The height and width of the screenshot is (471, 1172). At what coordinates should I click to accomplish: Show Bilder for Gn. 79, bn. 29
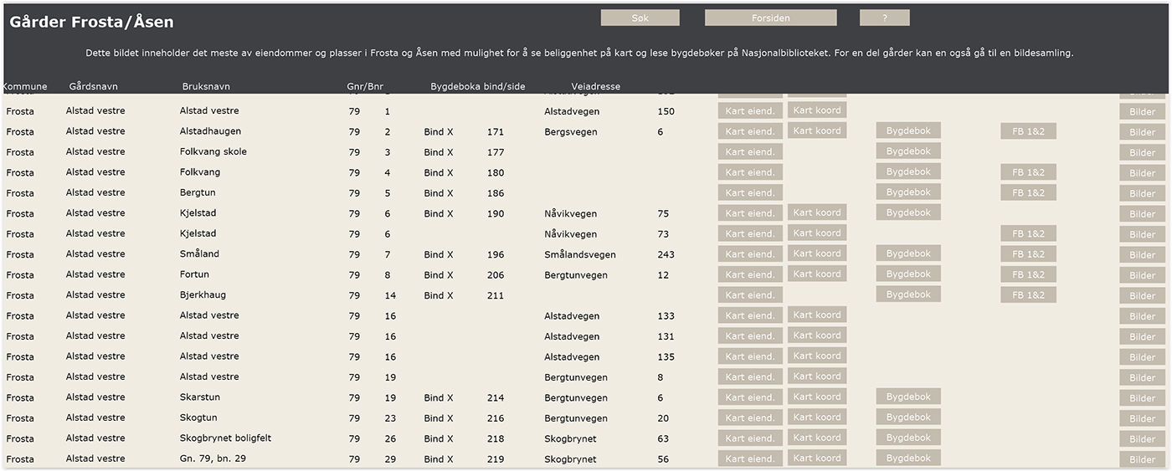coord(1142,460)
